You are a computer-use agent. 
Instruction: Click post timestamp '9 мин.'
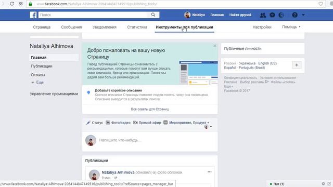(106, 178)
